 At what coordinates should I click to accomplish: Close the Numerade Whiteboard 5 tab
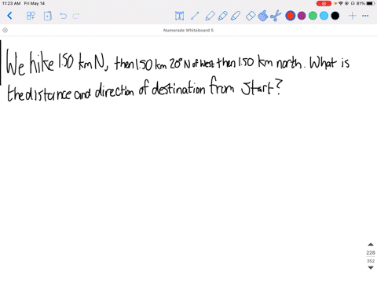5,30
